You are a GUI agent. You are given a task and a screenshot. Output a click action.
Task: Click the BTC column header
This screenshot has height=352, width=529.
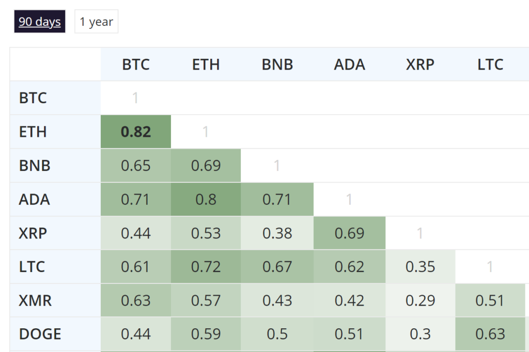point(136,65)
